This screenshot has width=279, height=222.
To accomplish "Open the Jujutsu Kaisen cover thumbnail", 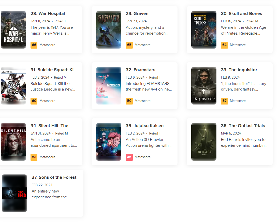I will [x=109, y=142].
